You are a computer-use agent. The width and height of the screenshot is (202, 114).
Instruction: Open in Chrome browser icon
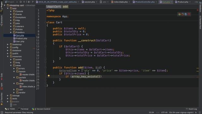pyautogui.click(x=179, y=14)
